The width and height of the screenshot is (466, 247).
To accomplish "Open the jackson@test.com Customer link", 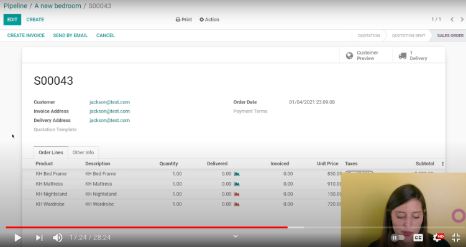I will pos(109,102).
